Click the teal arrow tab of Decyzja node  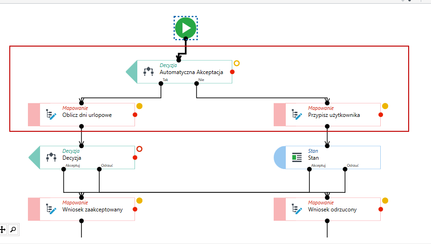click(x=34, y=158)
